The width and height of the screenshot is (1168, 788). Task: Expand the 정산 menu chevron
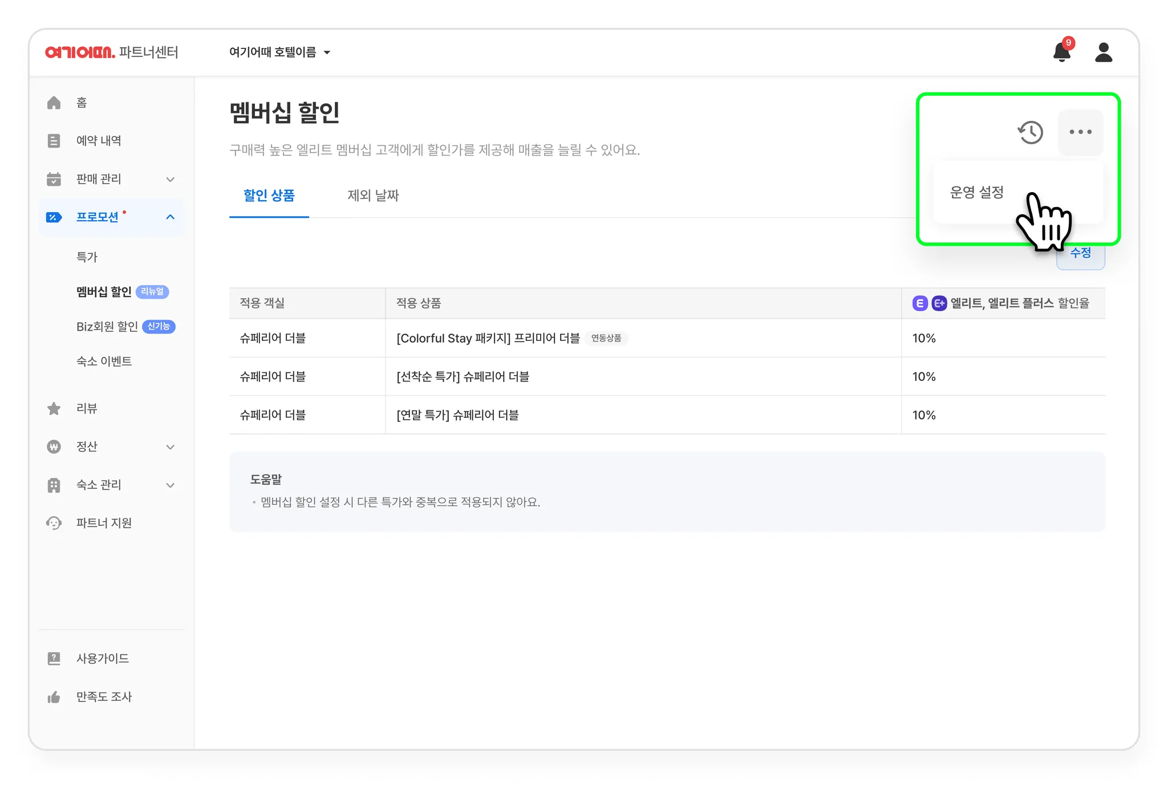point(170,447)
